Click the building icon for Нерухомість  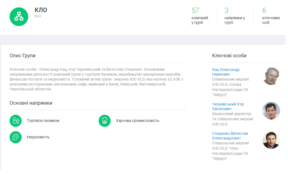[x=16, y=137]
